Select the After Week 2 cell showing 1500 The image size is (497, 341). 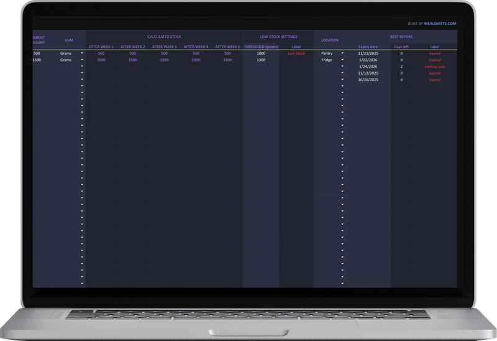pyautogui.click(x=132, y=60)
